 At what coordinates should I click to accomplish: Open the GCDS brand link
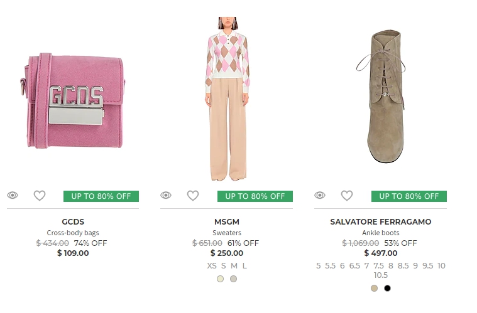pos(73,222)
